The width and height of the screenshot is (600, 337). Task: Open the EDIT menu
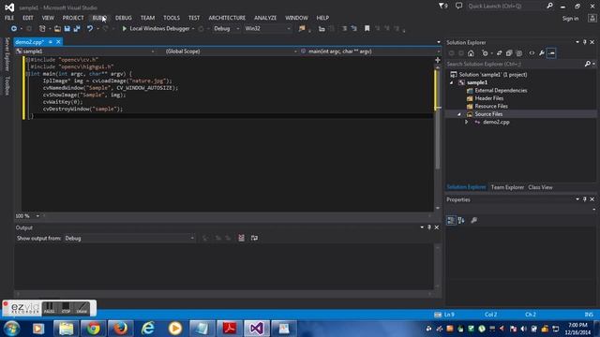[x=28, y=18]
